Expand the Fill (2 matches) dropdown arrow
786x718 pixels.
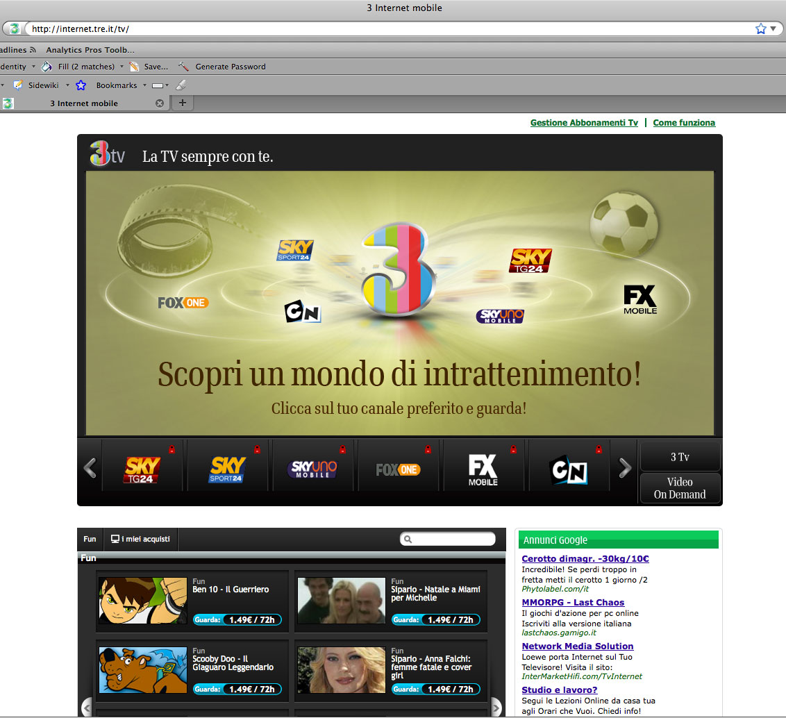122,66
